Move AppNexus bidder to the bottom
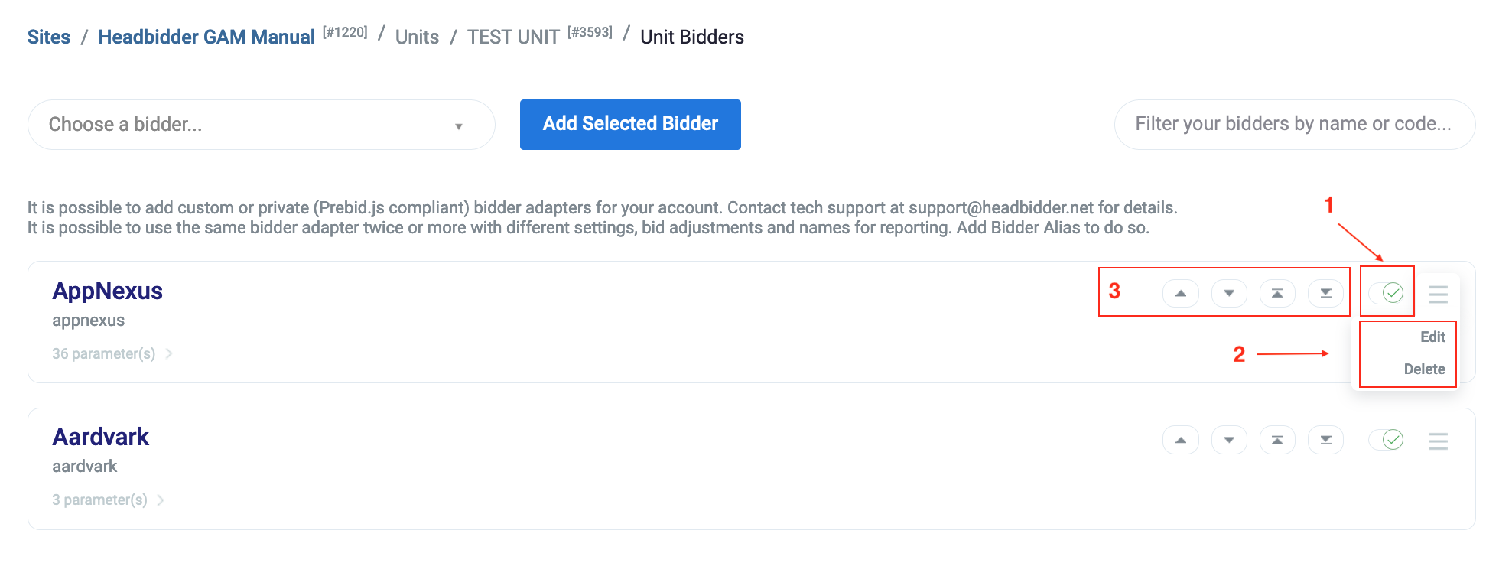 coord(1325,293)
